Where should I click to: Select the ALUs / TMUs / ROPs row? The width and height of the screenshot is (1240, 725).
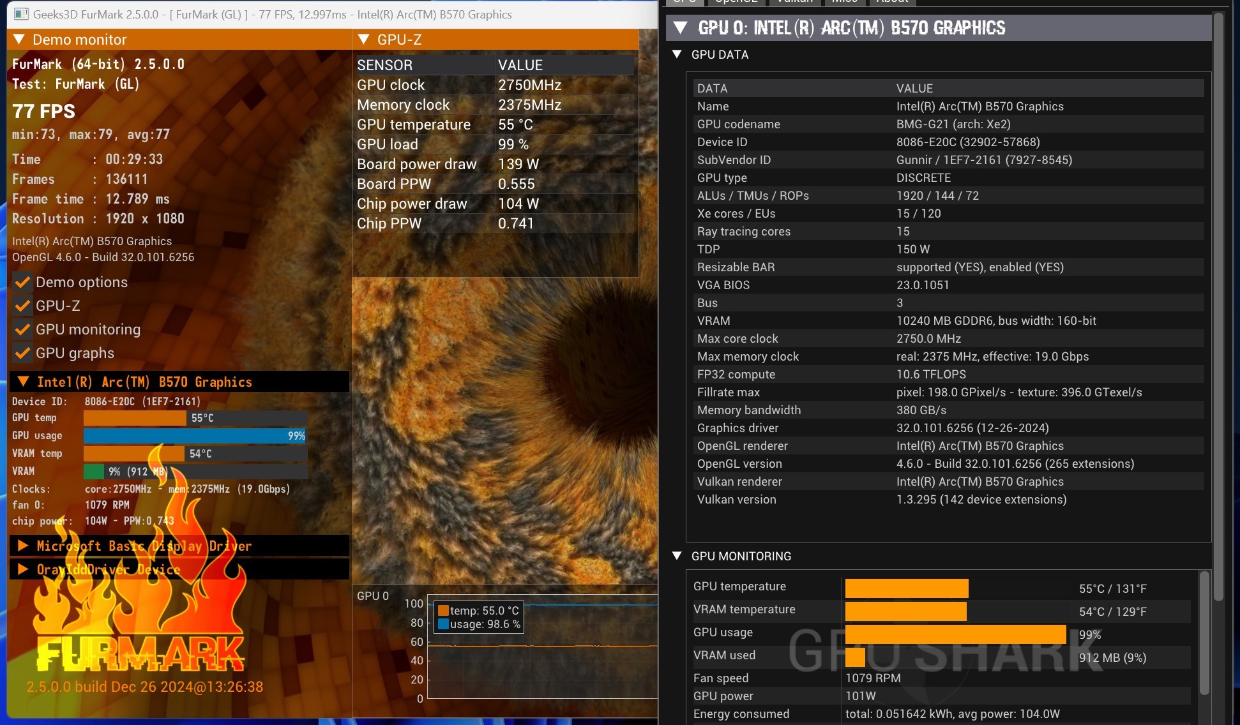click(x=948, y=195)
